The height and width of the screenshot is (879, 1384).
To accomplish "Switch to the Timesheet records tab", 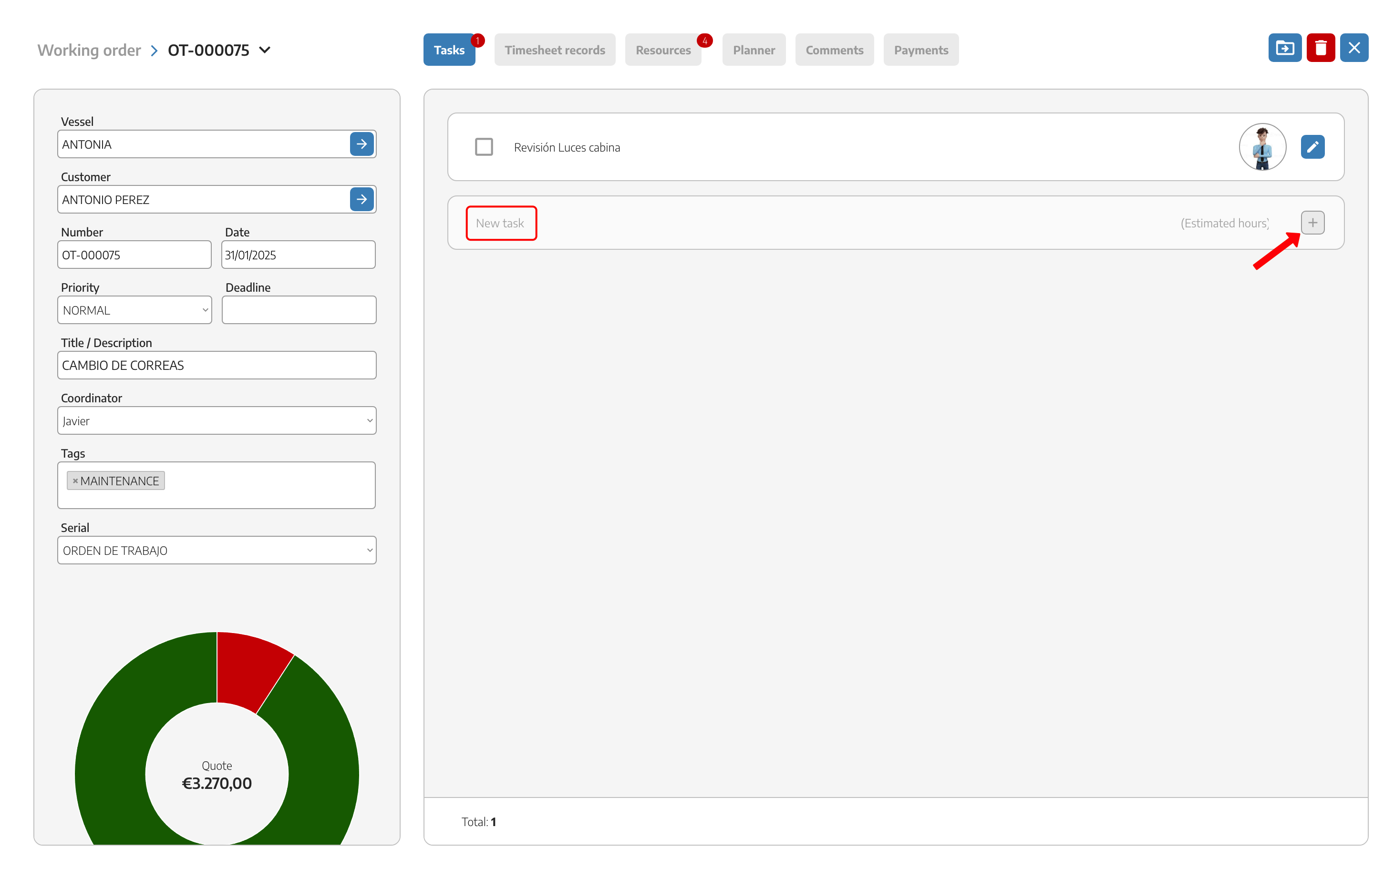I will 555,50.
